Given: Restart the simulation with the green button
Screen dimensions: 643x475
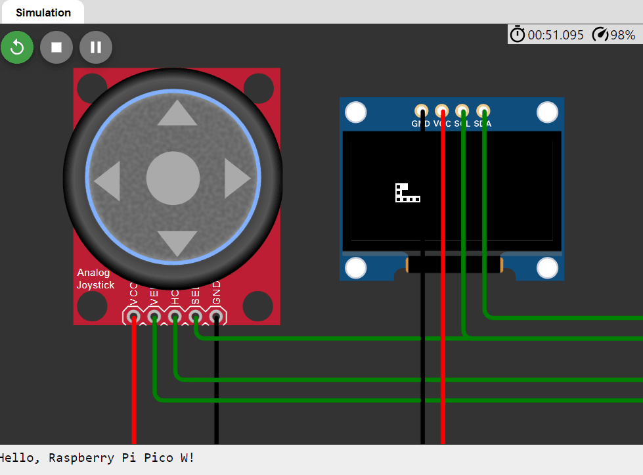Looking at the screenshot, I should [17, 47].
